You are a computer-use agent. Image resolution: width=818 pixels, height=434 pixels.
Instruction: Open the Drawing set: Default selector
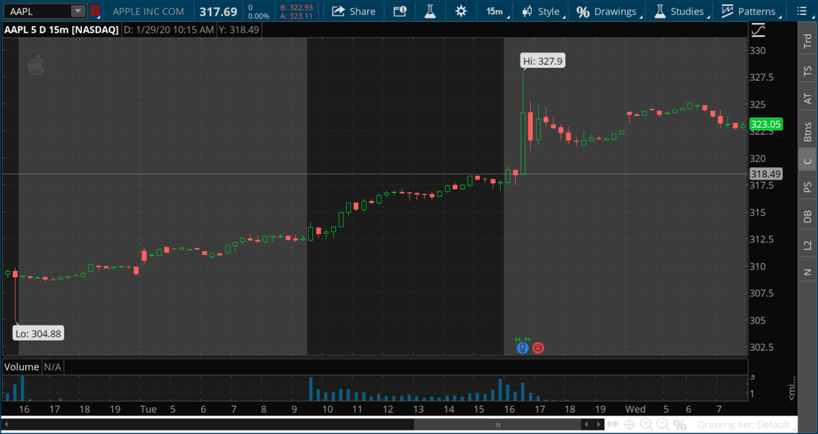tap(746, 424)
